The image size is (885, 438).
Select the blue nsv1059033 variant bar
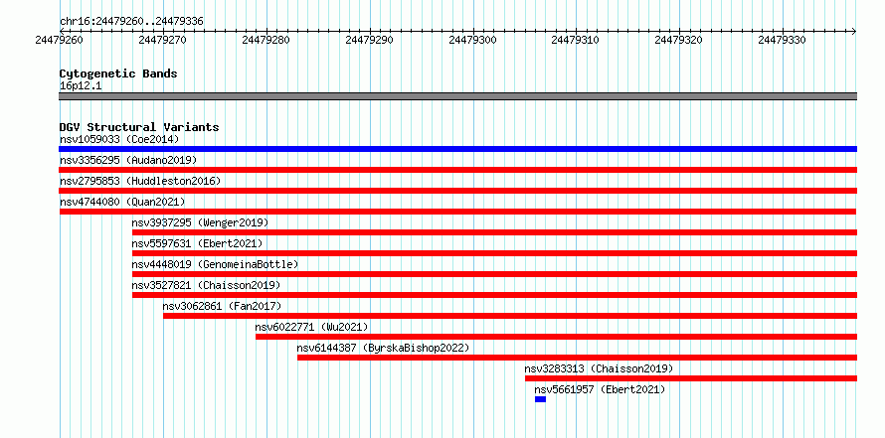457,149
